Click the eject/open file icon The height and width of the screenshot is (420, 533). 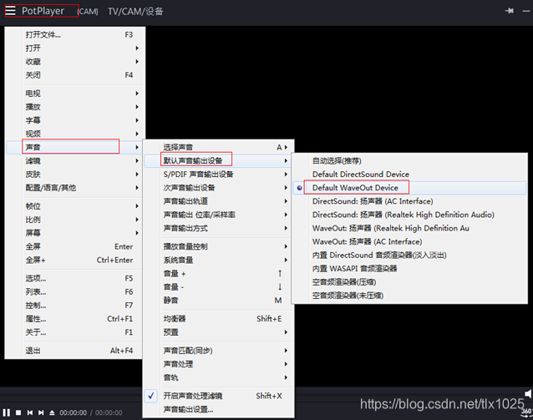[52, 412]
